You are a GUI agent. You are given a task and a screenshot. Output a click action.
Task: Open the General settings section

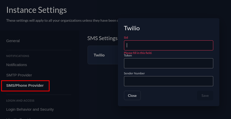click(13, 41)
